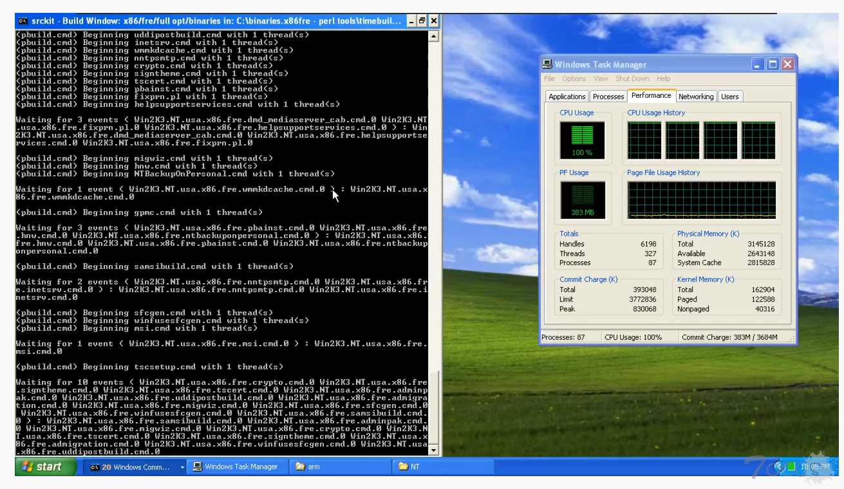Open the View menu in Task Manager

601,78
